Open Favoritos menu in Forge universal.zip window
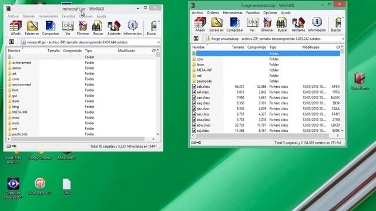 pos(253,13)
